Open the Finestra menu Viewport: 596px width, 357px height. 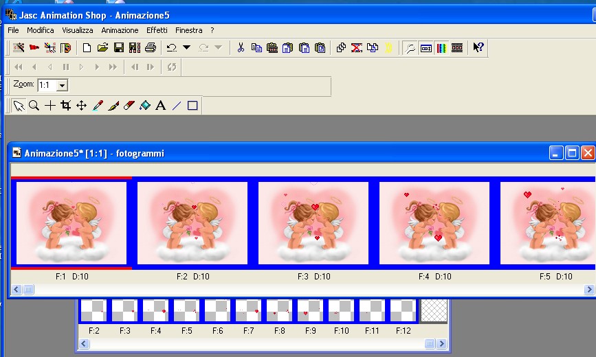click(x=189, y=30)
